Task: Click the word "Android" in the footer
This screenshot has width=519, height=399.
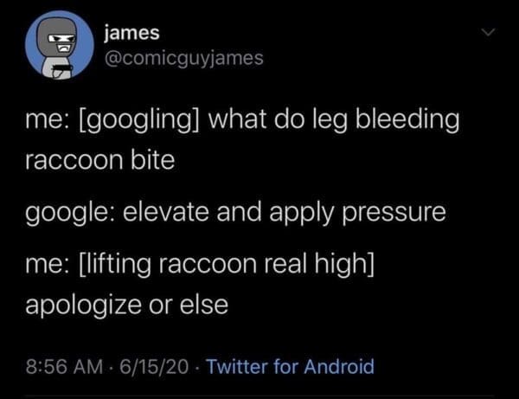Action: 340,366
